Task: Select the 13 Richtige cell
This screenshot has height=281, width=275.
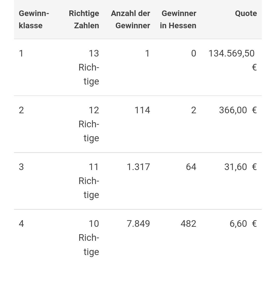Action: click(x=89, y=67)
